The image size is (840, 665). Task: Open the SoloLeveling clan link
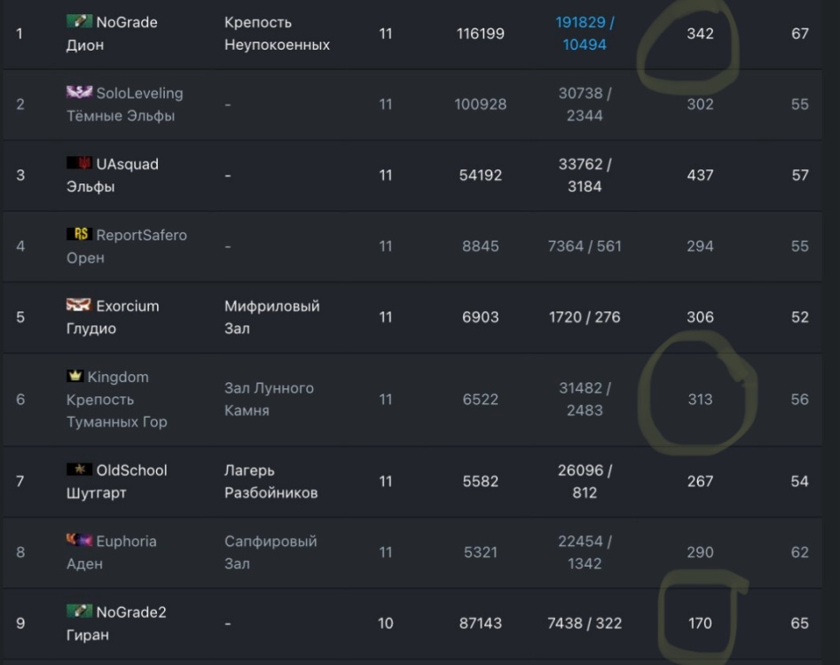139,93
